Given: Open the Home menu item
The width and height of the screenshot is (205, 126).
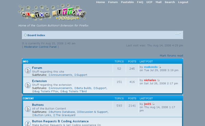Looking at the screenshot, I should coord(100,2).
